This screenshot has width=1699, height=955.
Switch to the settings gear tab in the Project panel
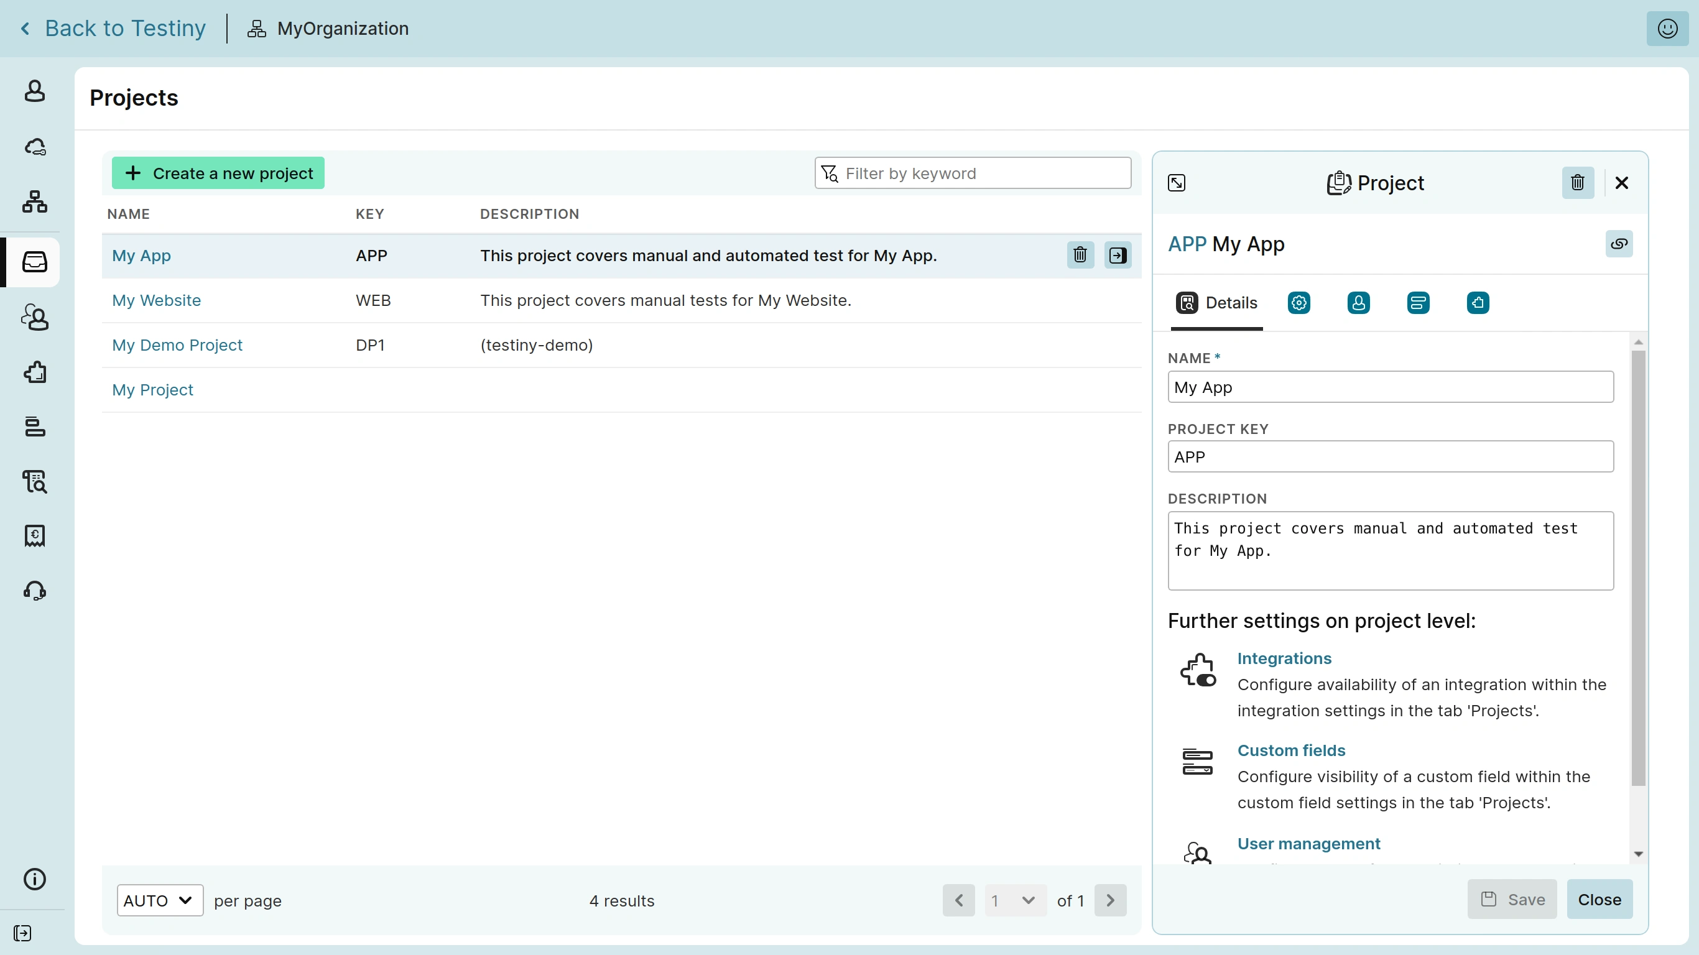pos(1299,303)
